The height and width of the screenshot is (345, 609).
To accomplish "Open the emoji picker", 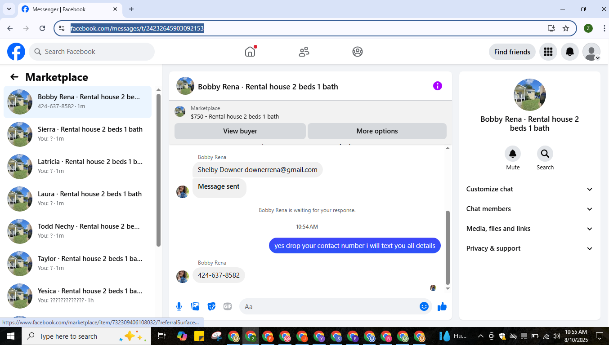I will pos(424,306).
